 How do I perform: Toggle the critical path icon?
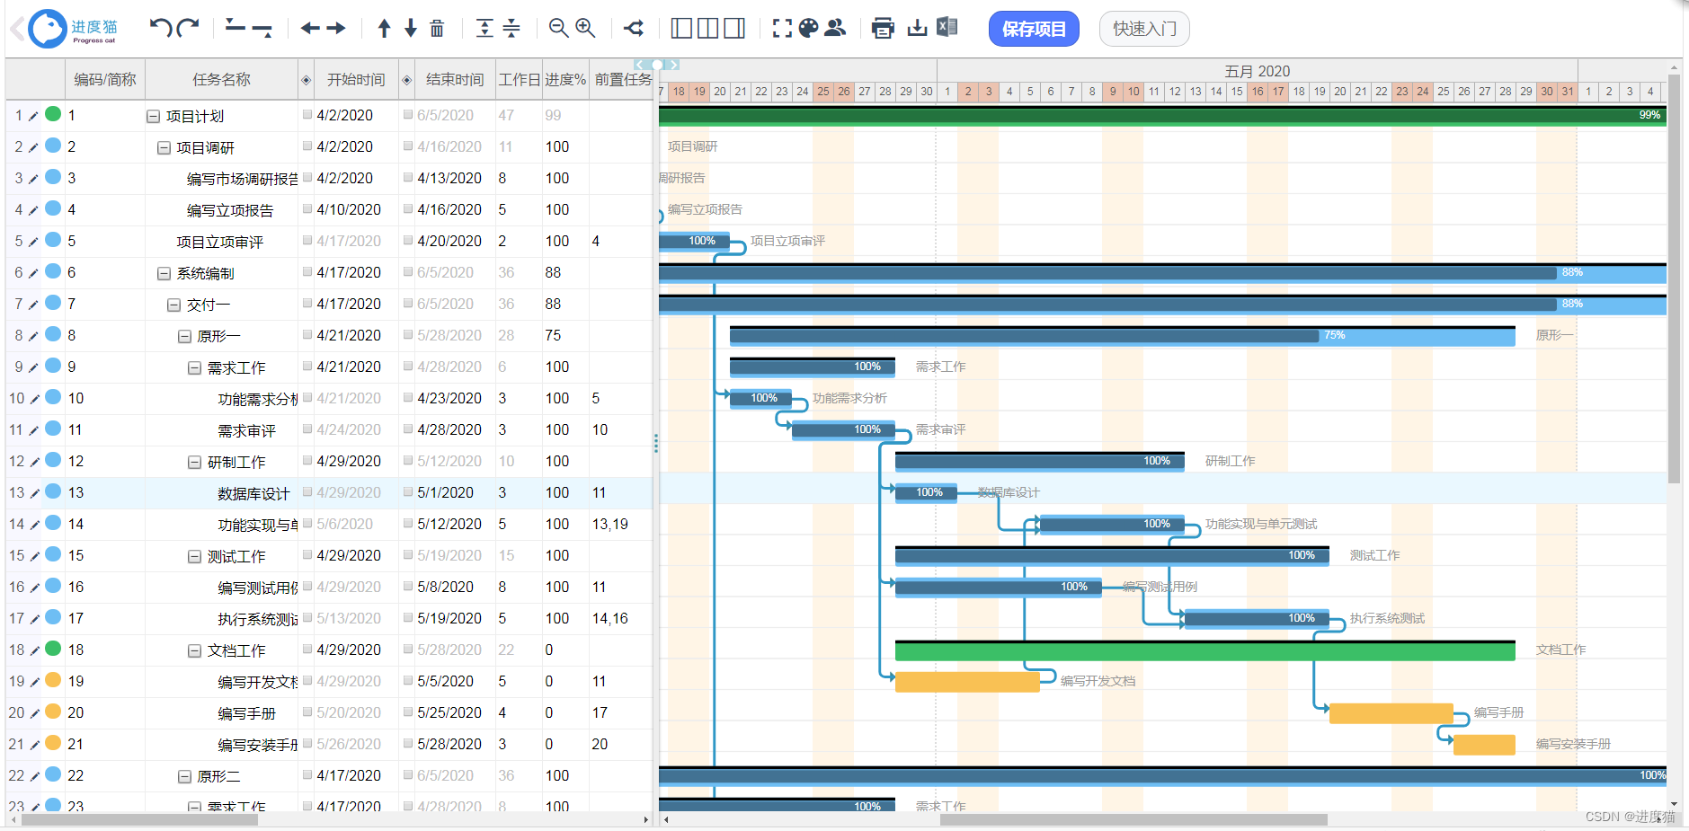point(634,29)
